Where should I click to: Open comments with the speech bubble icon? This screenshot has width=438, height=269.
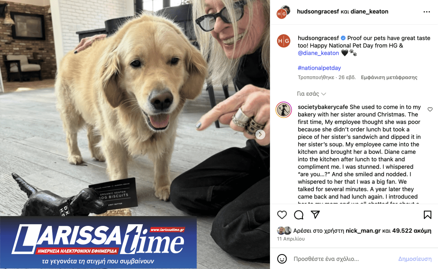[299, 215]
